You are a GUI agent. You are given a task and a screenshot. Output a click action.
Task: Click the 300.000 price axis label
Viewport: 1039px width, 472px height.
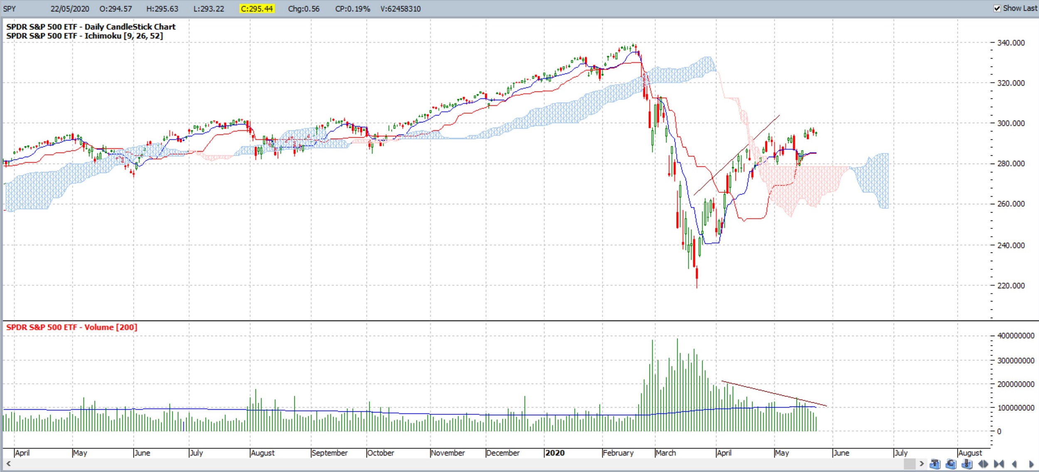[x=1010, y=124]
